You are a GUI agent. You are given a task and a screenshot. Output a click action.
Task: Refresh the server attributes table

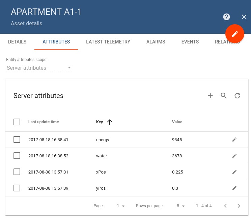(237, 96)
